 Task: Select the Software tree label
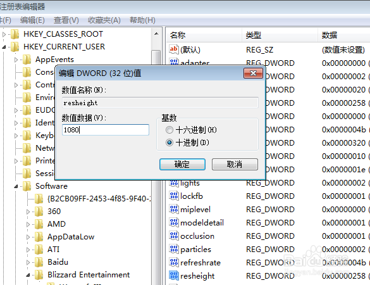click(51, 186)
